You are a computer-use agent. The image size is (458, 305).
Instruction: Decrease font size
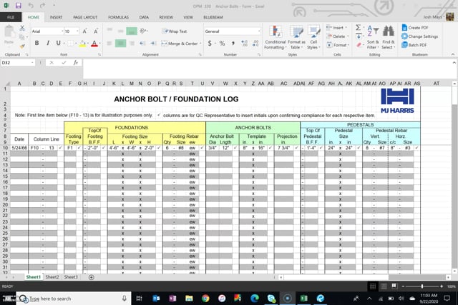[95, 31]
